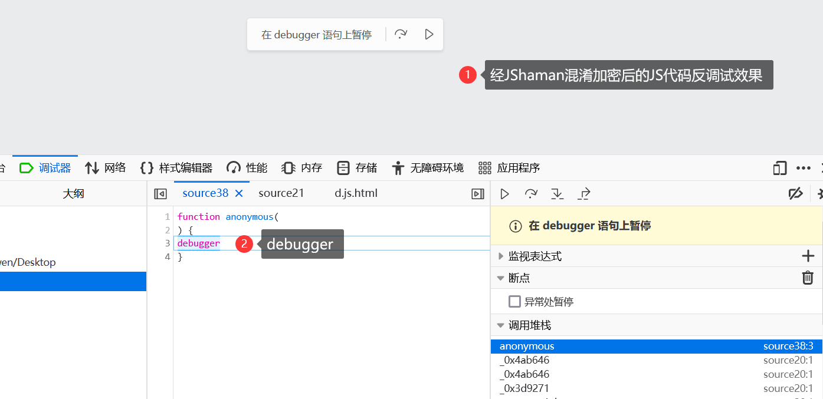Add a watch expression with plus icon
The width and height of the screenshot is (823, 399).
point(808,256)
